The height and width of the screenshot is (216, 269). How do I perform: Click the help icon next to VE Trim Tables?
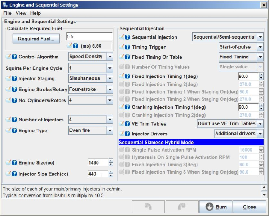(128, 124)
